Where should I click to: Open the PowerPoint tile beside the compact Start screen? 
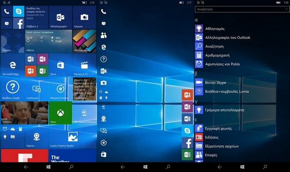(x=187, y=95)
